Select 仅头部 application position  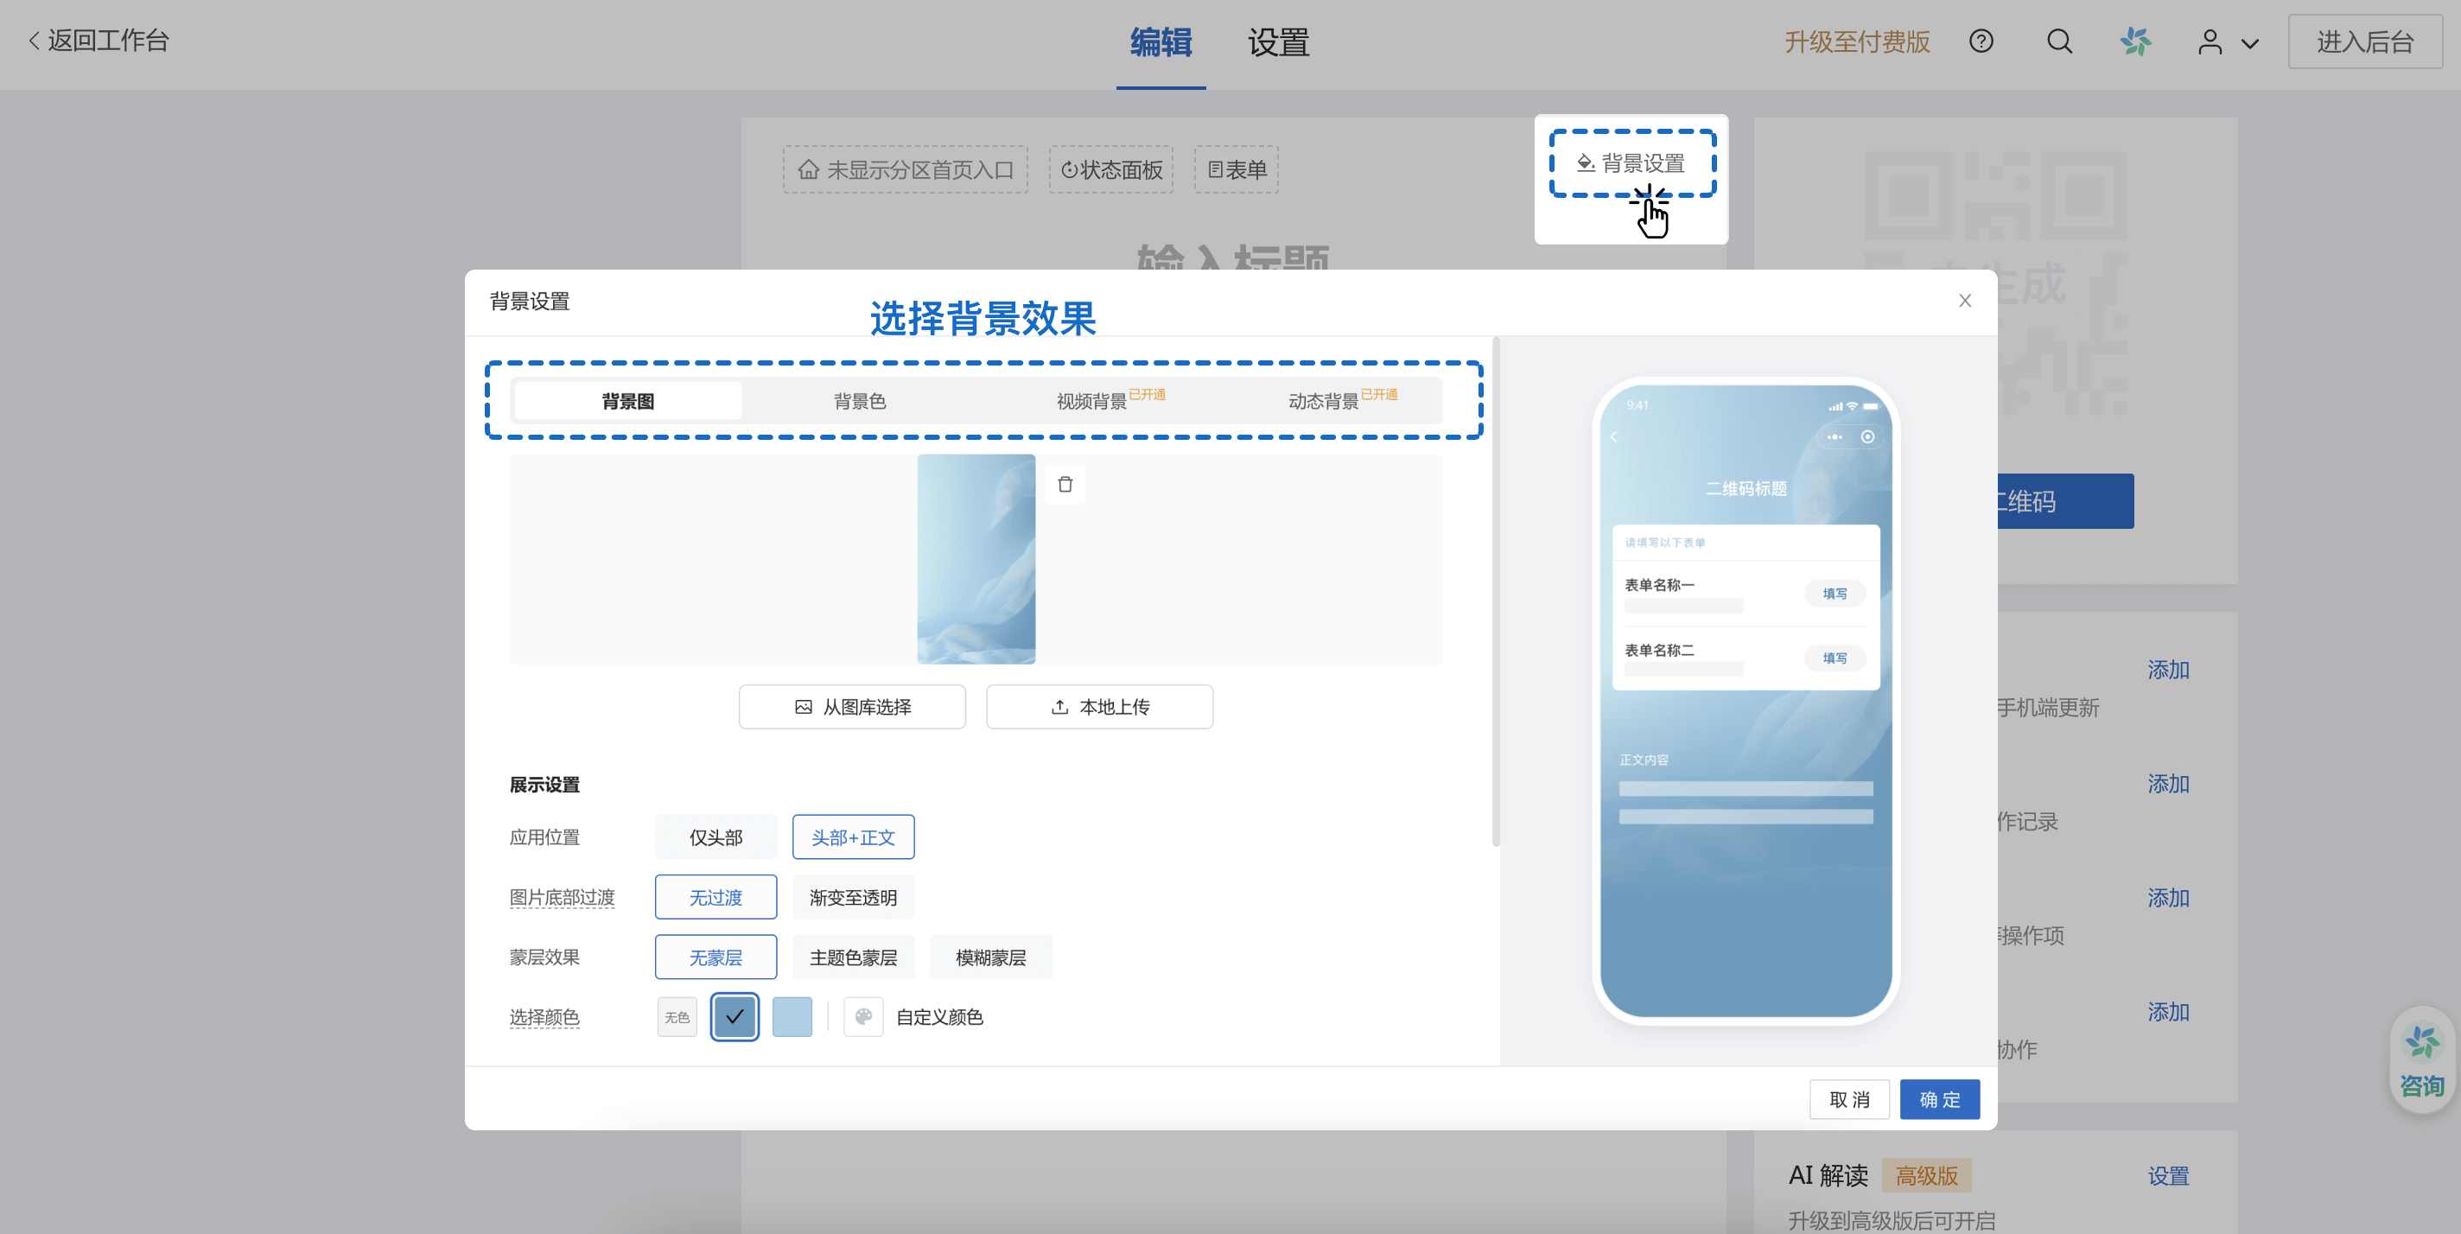pyautogui.click(x=715, y=837)
